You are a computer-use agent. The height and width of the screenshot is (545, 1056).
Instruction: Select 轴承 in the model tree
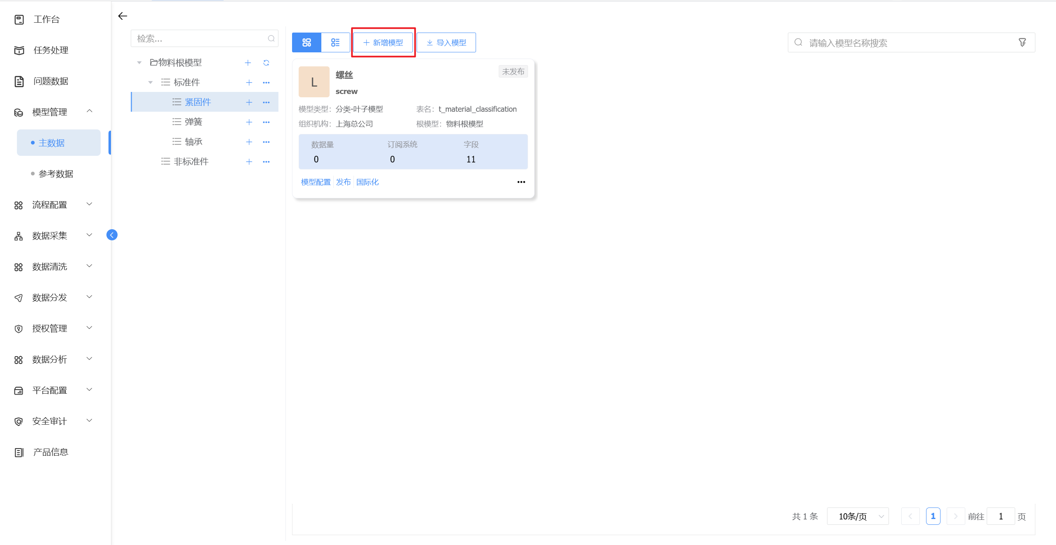pyautogui.click(x=193, y=142)
